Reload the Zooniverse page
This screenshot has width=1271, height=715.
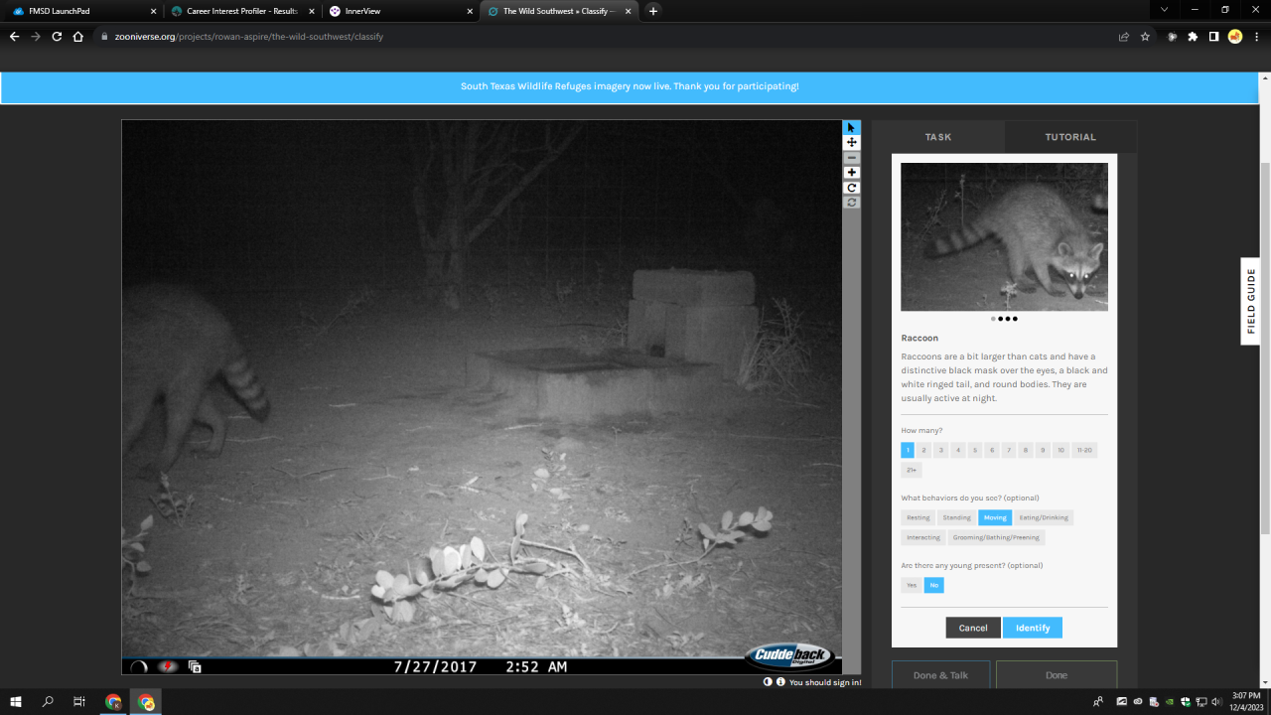click(x=57, y=37)
